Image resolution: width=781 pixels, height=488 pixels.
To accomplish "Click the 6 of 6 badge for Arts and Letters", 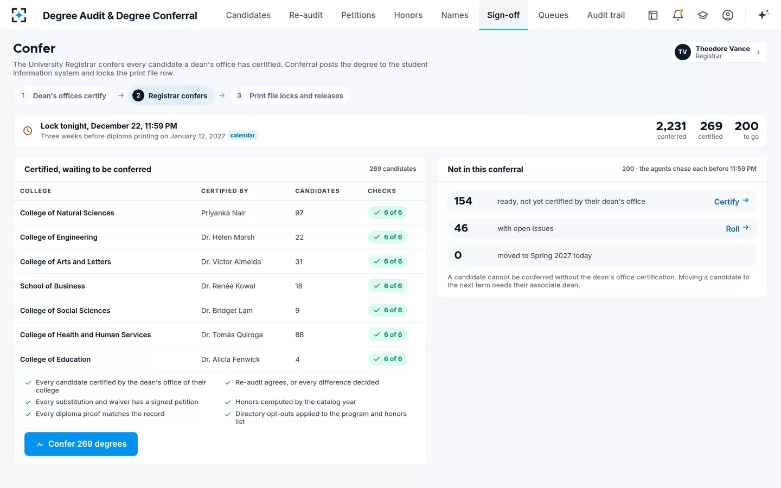I will (x=387, y=261).
